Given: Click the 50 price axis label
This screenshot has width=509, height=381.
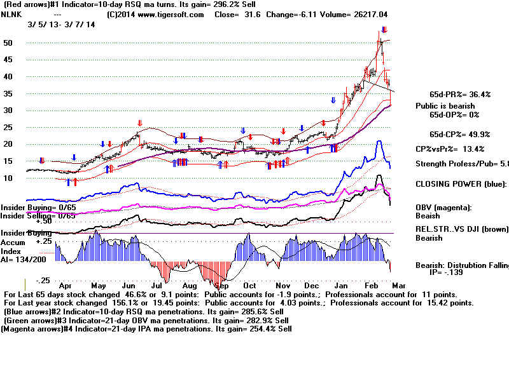Looking at the screenshot, I should tap(8, 43).
